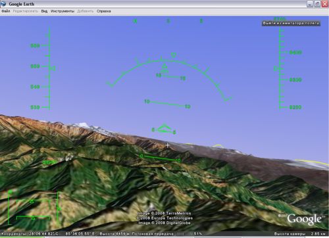
Task: Click the Google Earth title bar icon
Action: pyautogui.click(x=3, y=4)
